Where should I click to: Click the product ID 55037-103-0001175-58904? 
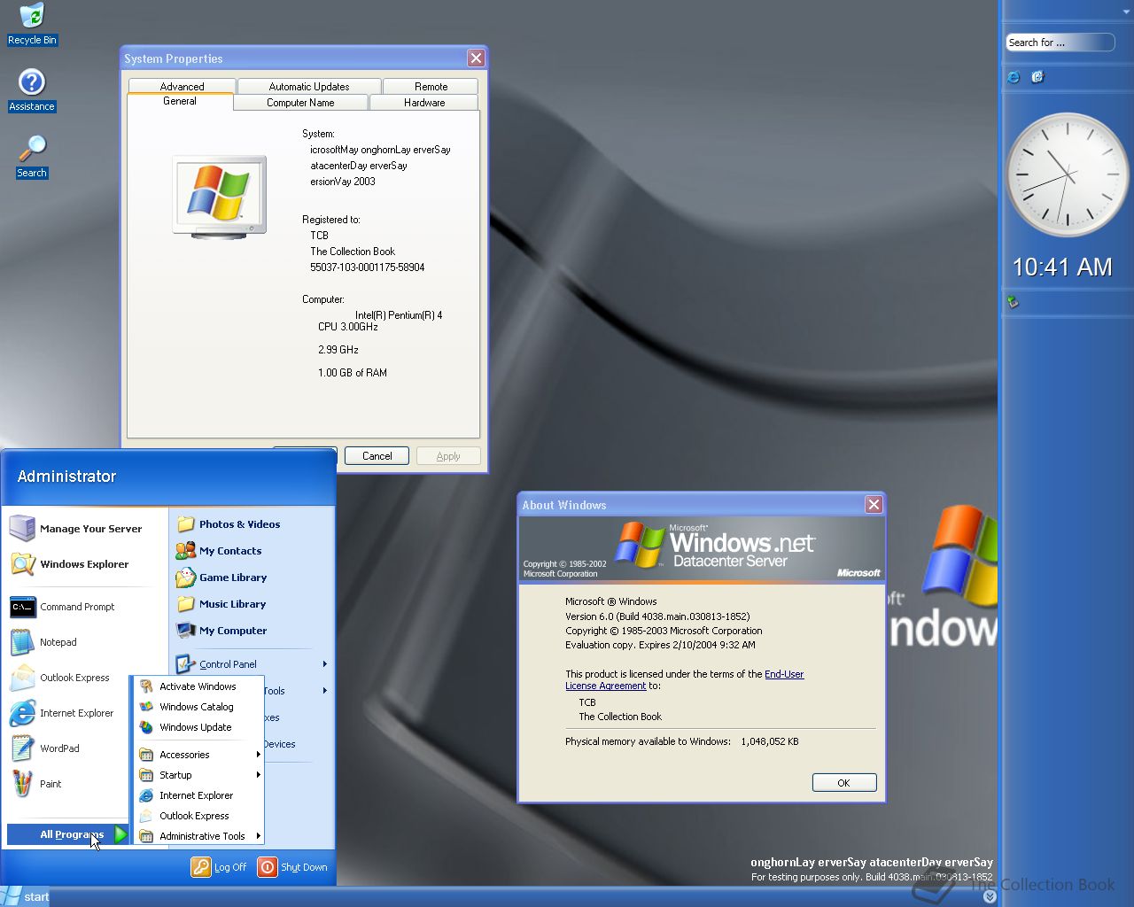pos(368,267)
